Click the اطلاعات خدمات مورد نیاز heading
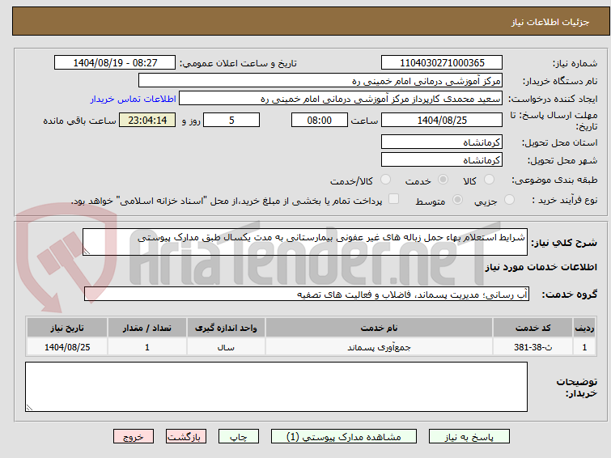 point(541,267)
